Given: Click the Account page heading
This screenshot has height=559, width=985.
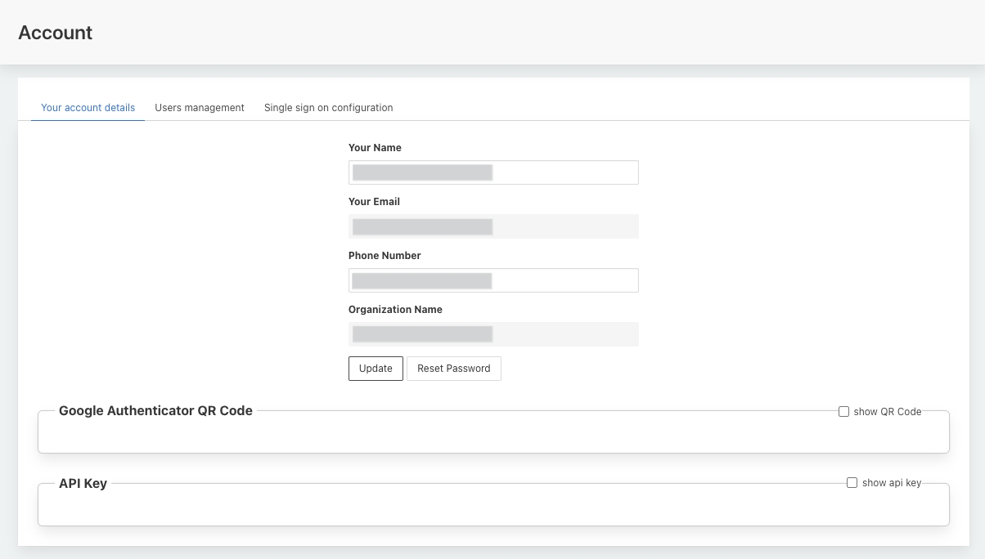Looking at the screenshot, I should tap(55, 33).
